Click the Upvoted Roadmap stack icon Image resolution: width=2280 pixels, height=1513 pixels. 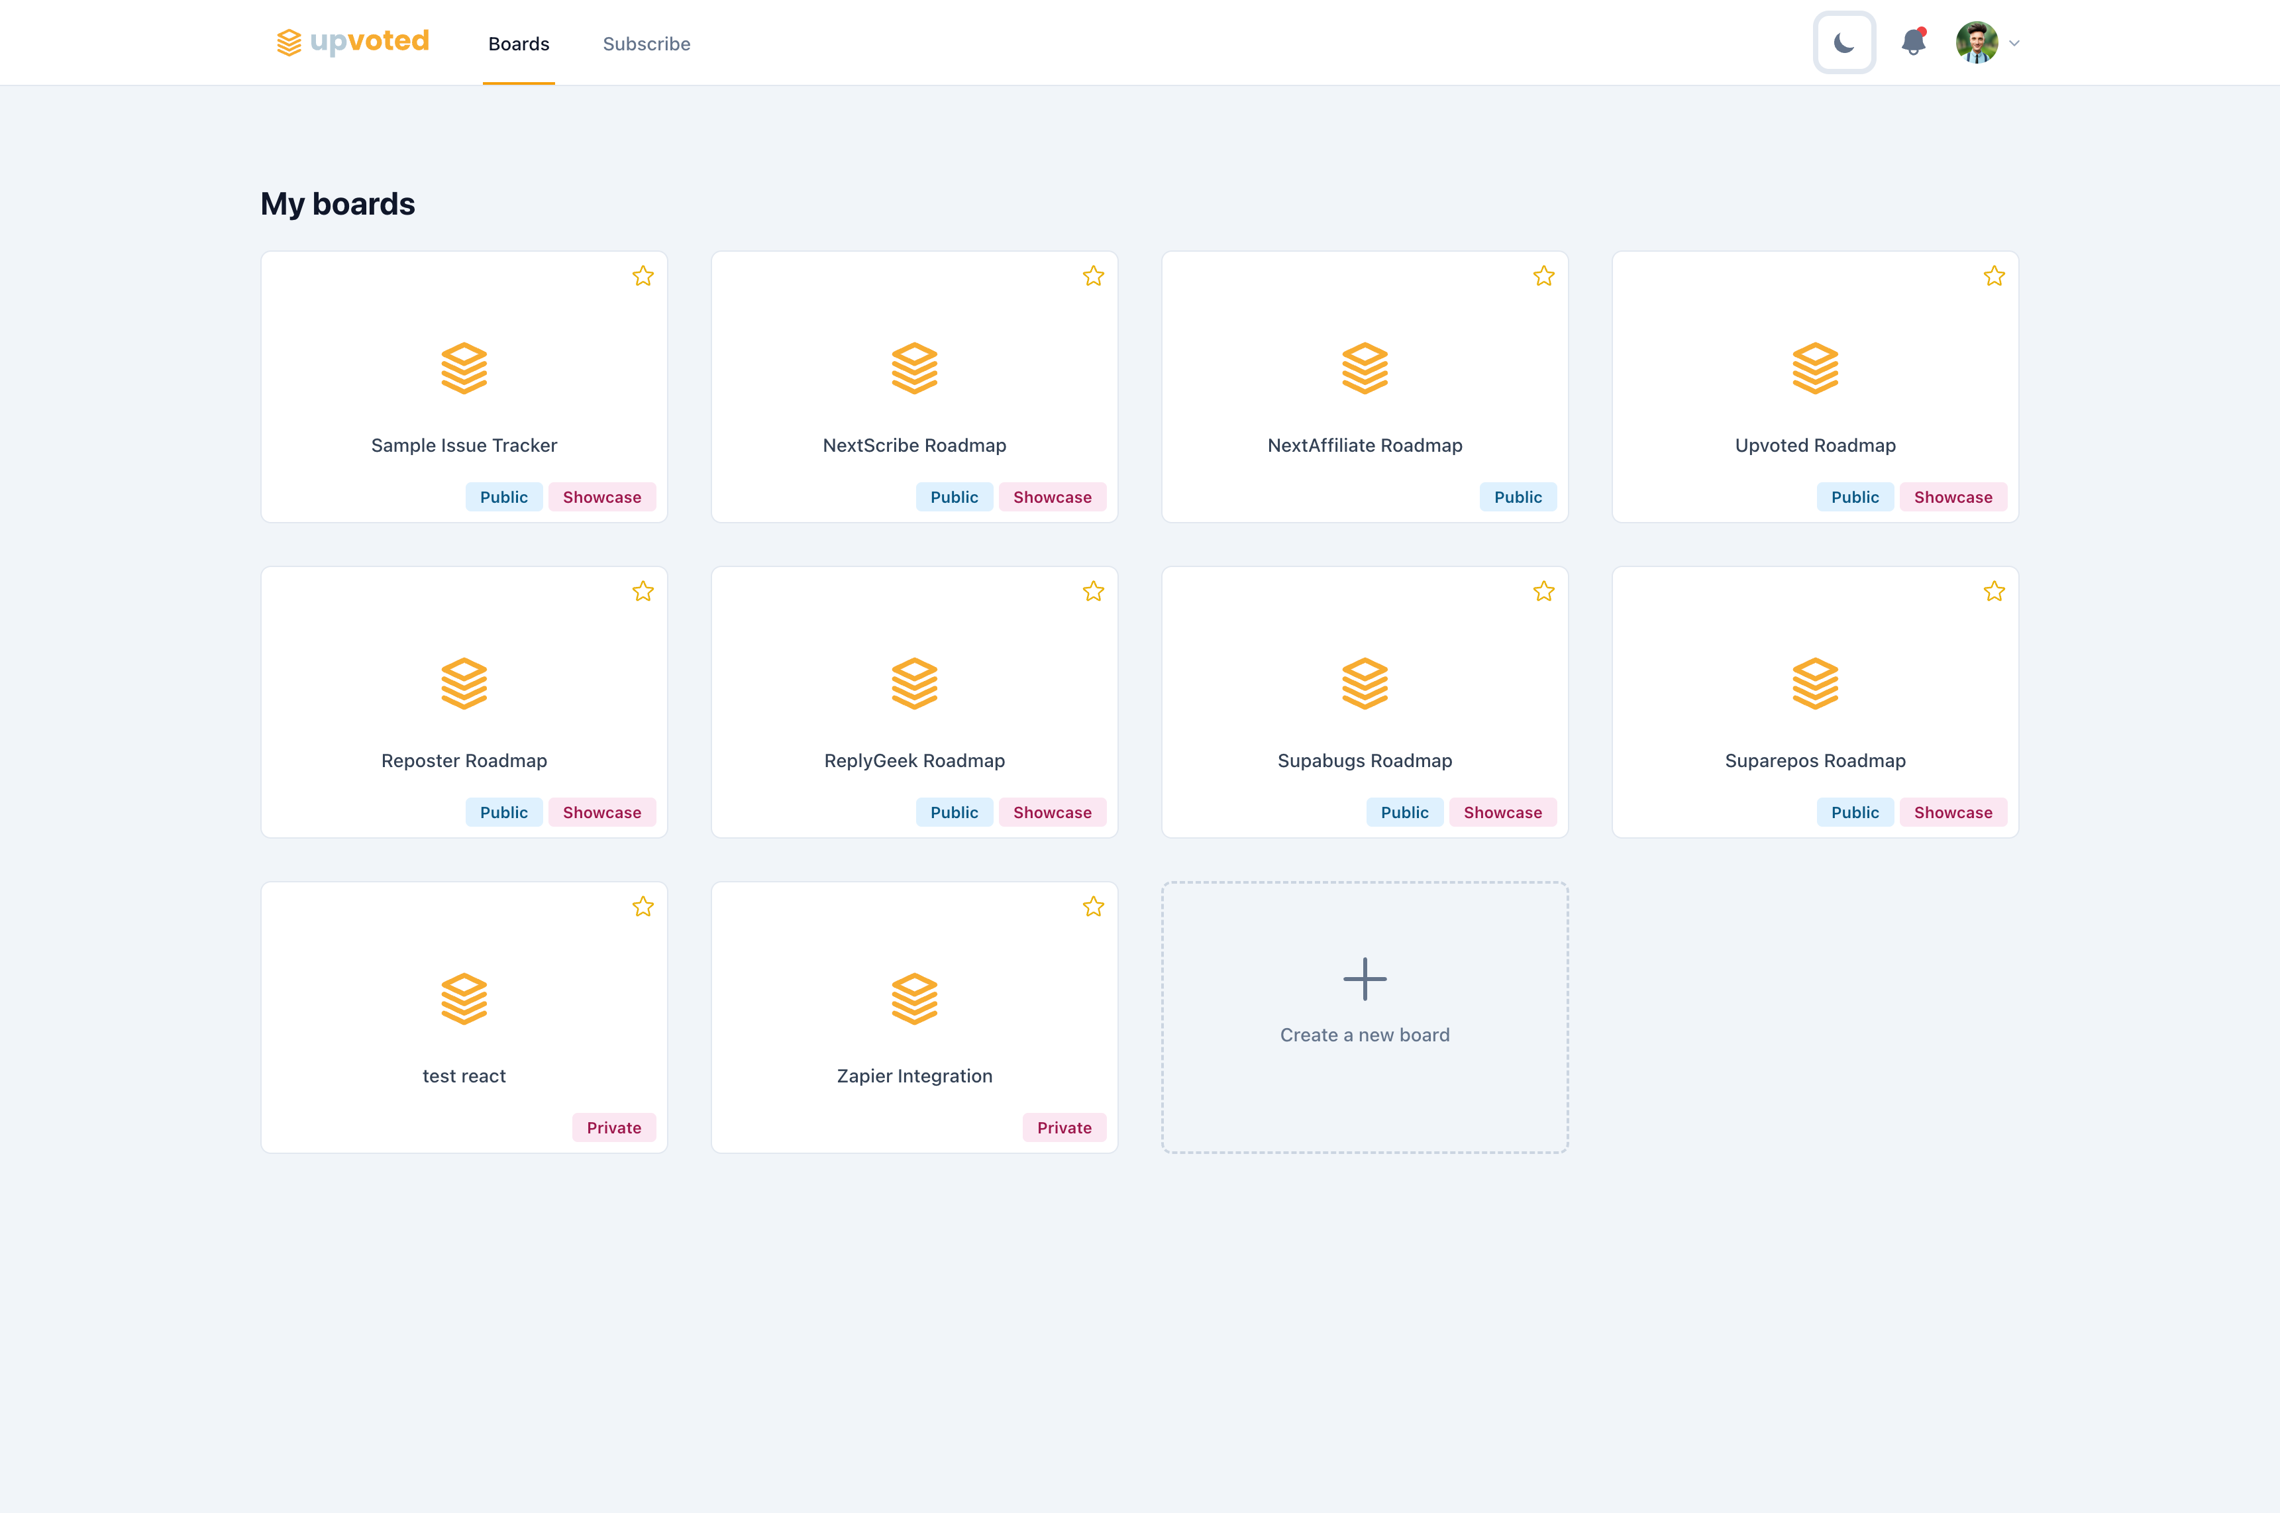[1815, 368]
